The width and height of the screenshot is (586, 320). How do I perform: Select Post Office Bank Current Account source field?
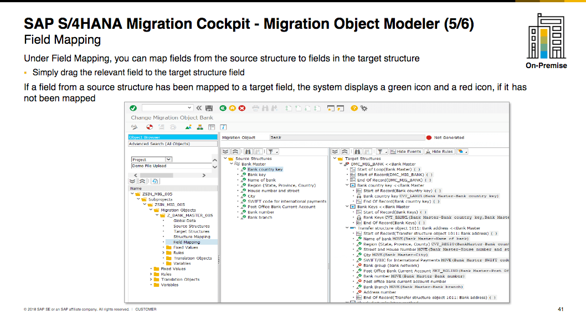coord(281,207)
